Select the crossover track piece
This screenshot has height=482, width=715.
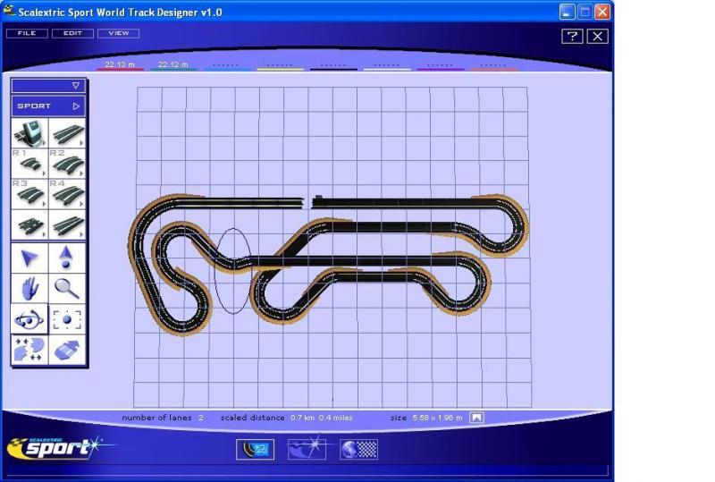click(29, 225)
